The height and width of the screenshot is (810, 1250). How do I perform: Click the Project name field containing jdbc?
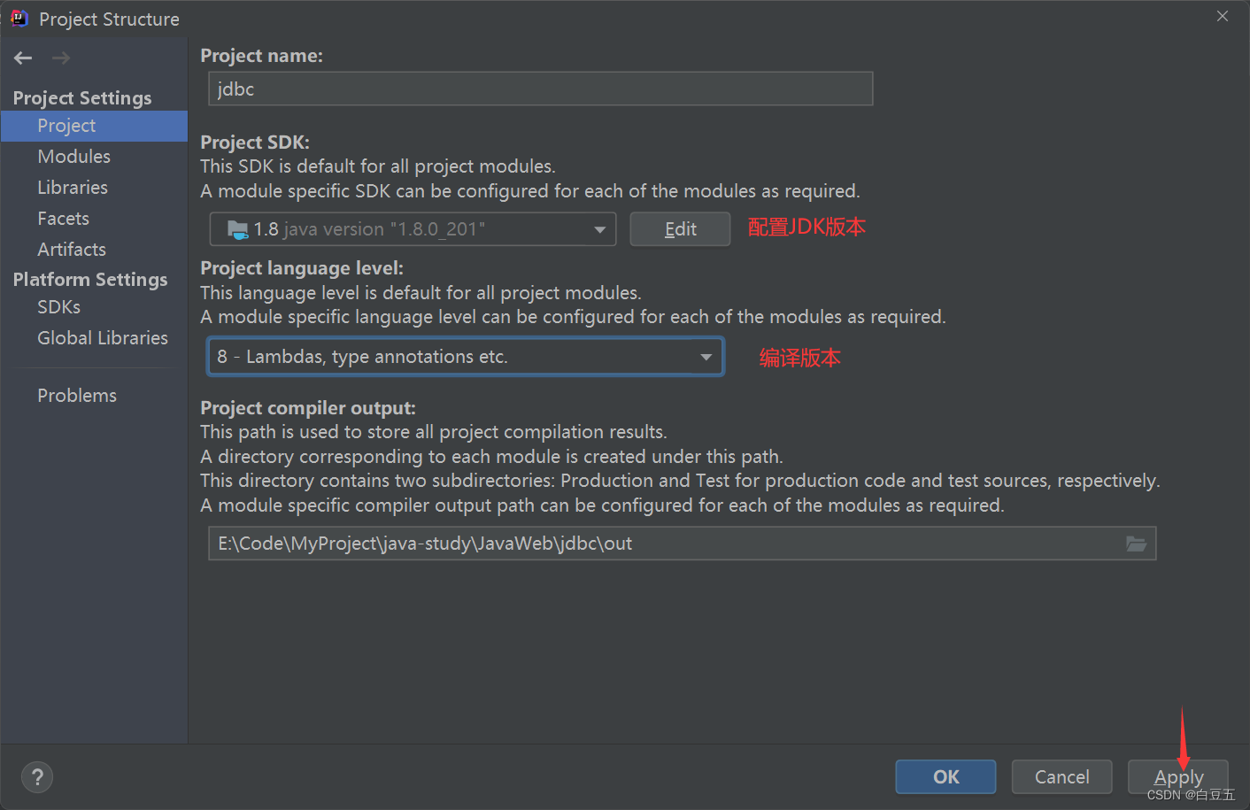coord(541,89)
